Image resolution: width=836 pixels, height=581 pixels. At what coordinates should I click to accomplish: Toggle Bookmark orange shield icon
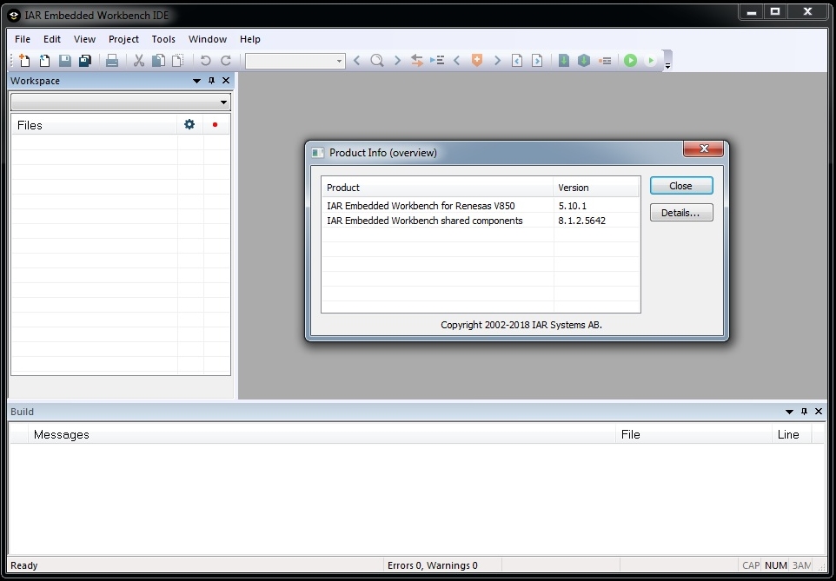coord(477,61)
